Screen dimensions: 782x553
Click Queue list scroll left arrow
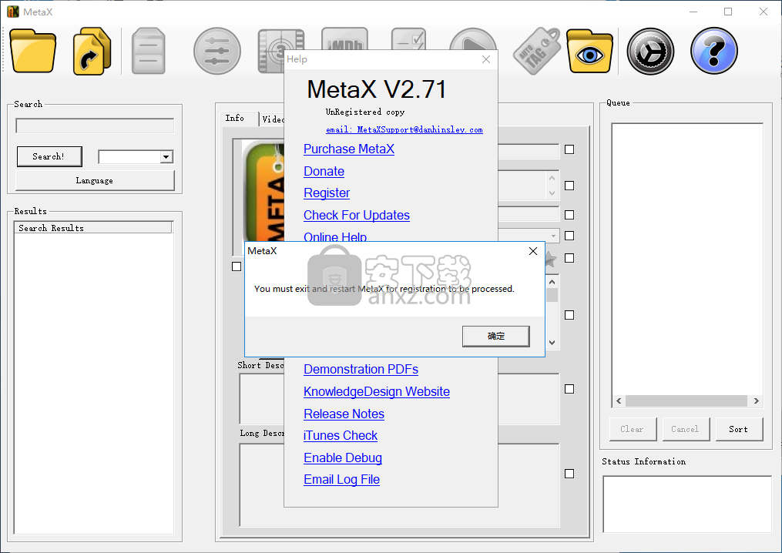pyautogui.click(x=619, y=401)
